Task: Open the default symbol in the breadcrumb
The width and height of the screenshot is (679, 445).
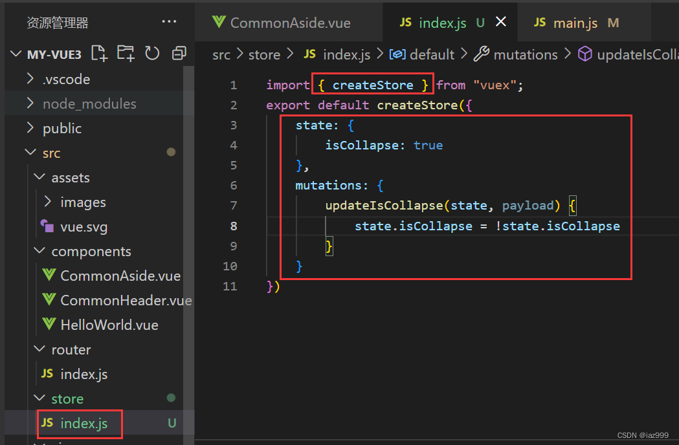Action: point(431,54)
